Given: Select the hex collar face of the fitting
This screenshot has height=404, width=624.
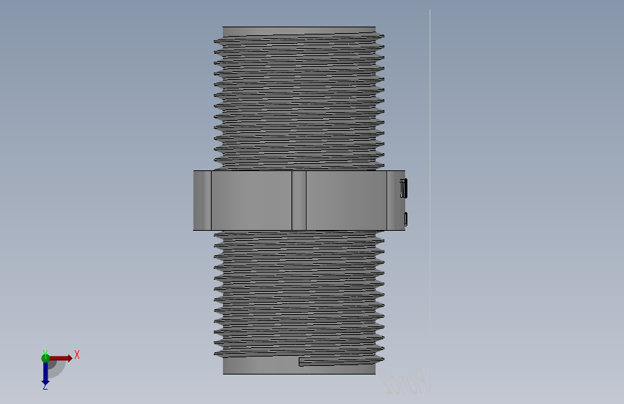Looking at the screenshot, I should tap(299, 201).
